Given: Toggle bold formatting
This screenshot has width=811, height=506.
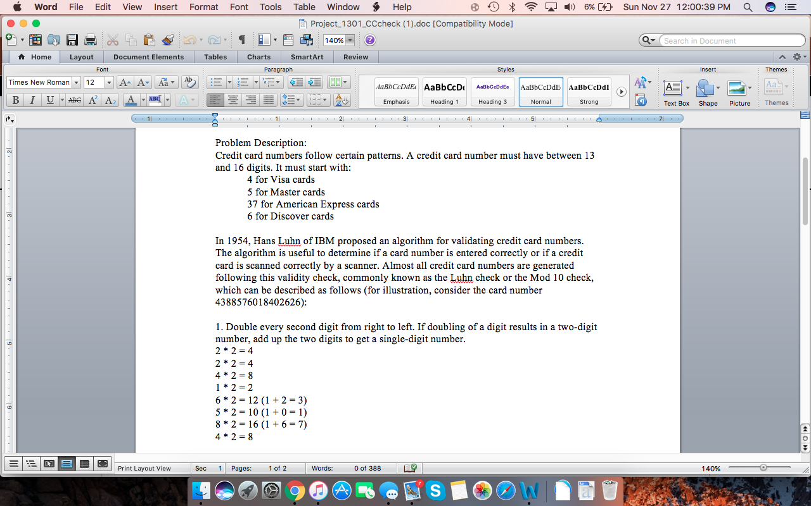Looking at the screenshot, I should click(x=15, y=100).
